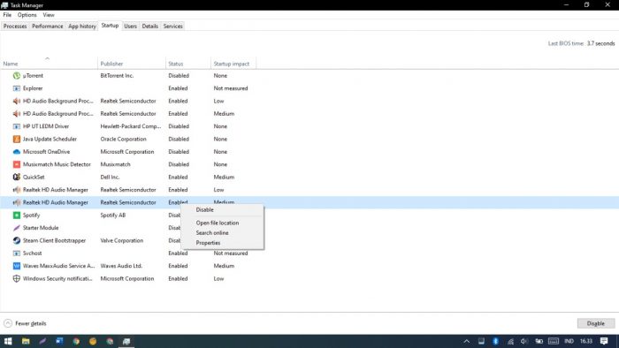Open the Action Center notification icon
The height and width of the screenshot is (348, 619).
[x=604, y=341]
